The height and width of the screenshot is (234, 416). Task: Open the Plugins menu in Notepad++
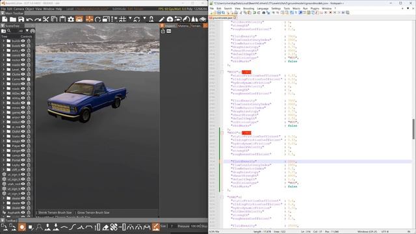[315, 8]
